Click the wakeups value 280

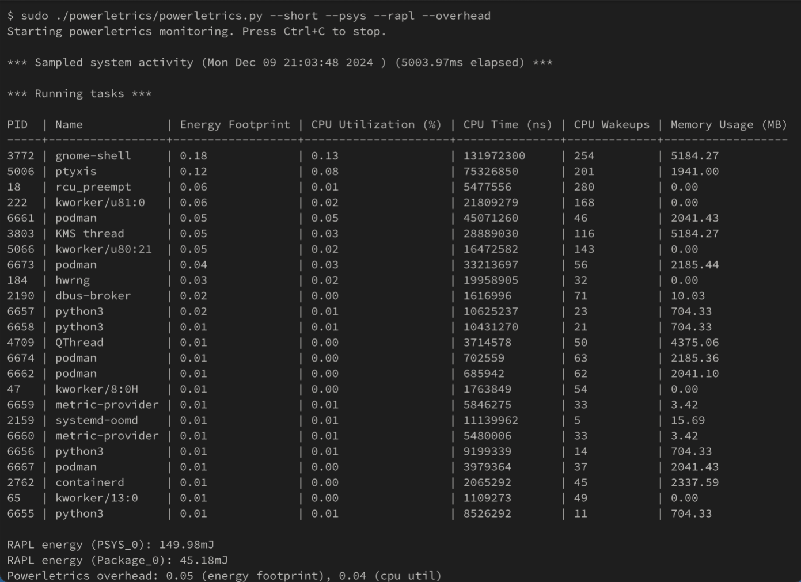(x=584, y=187)
